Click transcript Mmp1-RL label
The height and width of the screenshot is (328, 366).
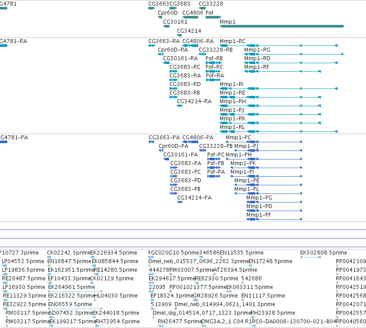tap(232, 127)
